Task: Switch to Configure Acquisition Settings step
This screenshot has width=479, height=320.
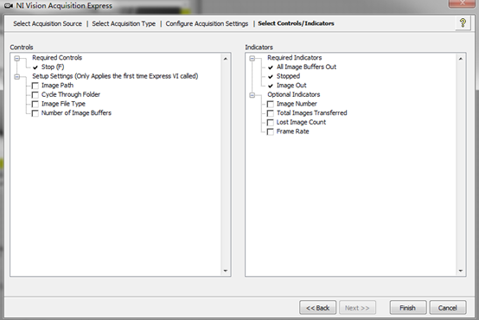Action: pyautogui.click(x=207, y=23)
